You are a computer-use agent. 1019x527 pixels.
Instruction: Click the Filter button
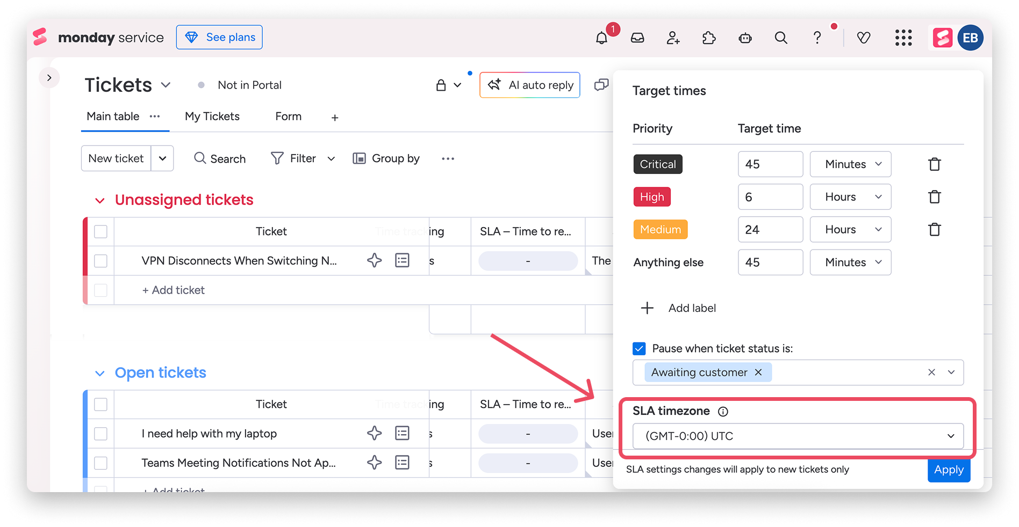[x=293, y=158]
